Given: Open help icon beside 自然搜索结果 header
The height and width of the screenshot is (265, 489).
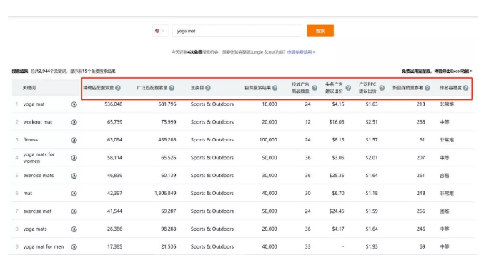Looking at the screenshot, I should pos(275,88).
